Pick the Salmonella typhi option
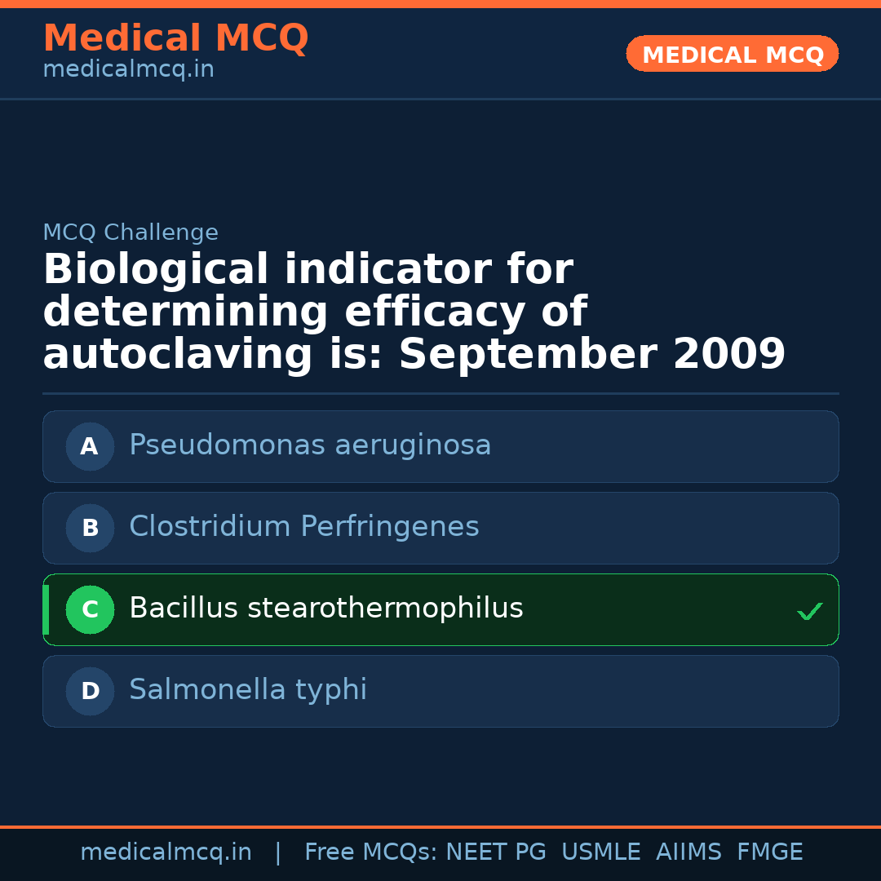Screen dimensions: 881x881 point(248,690)
